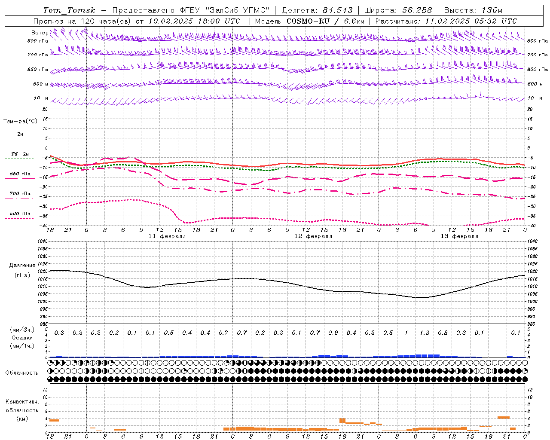
Task: Click the 'Давление' pressure label
Action: click(x=22, y=266)
